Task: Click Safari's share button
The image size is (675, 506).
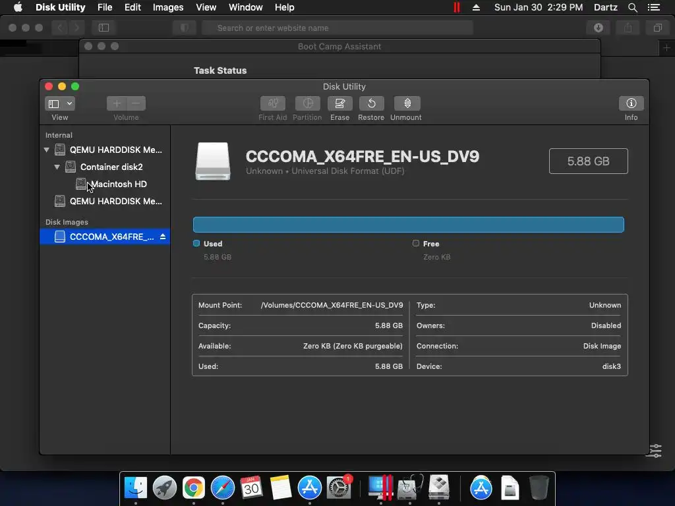Action: point(628,28)
